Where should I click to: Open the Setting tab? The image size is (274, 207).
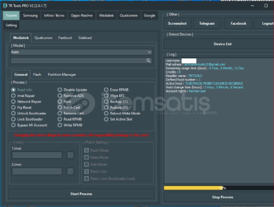[11, 25]
